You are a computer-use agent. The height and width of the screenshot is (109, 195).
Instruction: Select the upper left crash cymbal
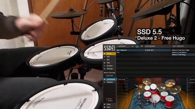(147, 81)
